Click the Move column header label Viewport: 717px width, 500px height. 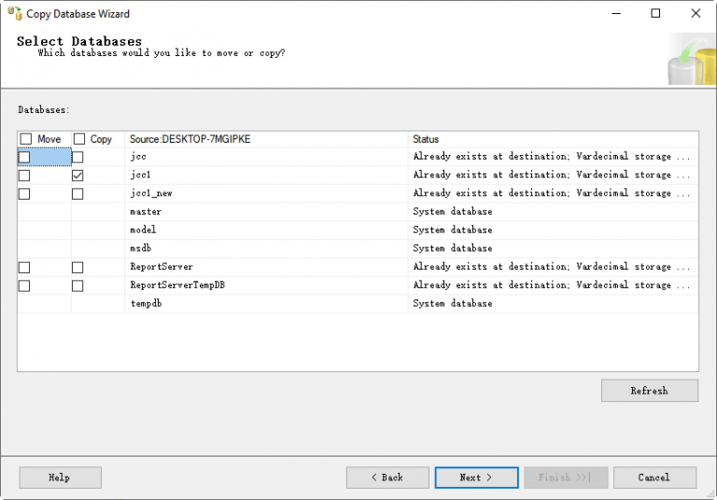click(x=49, y=139)
